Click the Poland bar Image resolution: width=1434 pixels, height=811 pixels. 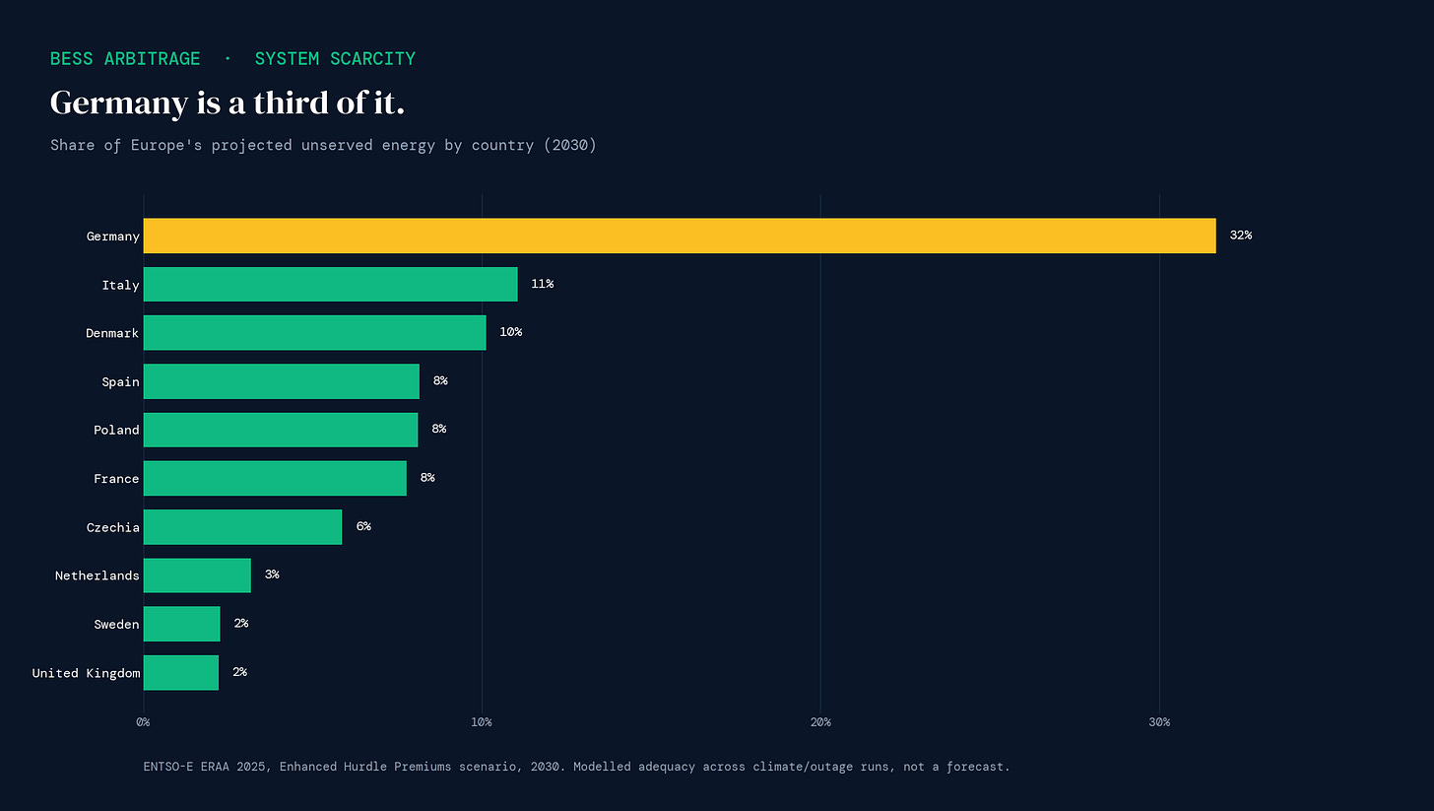(x=281, y=430)
